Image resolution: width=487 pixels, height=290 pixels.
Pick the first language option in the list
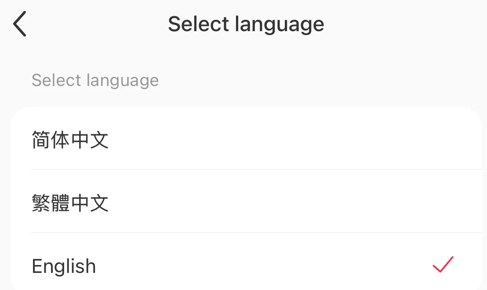coord(246,140)
